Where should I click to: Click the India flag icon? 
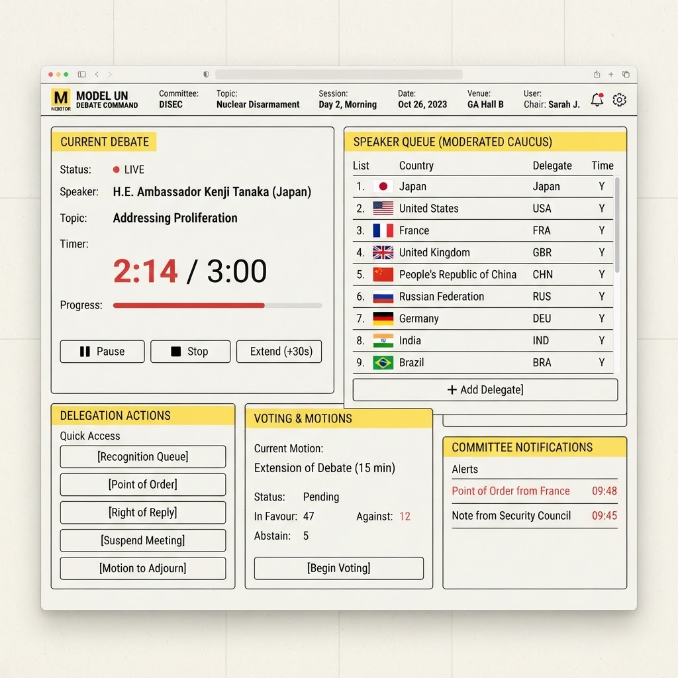(x=383, y=341)
